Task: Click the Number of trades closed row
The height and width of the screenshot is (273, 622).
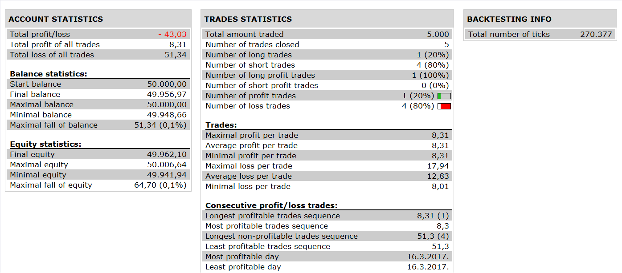Action: [x=327, y=44]
